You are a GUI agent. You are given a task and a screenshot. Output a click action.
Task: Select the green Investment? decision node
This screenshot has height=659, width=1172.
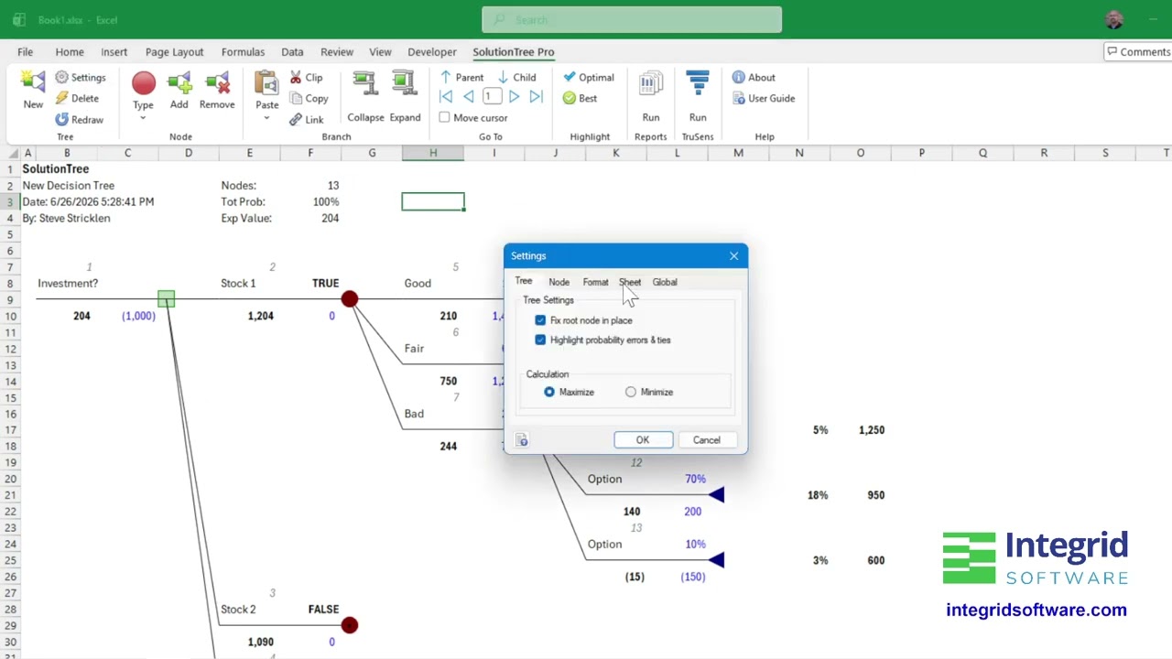click(x=166, y=299)
